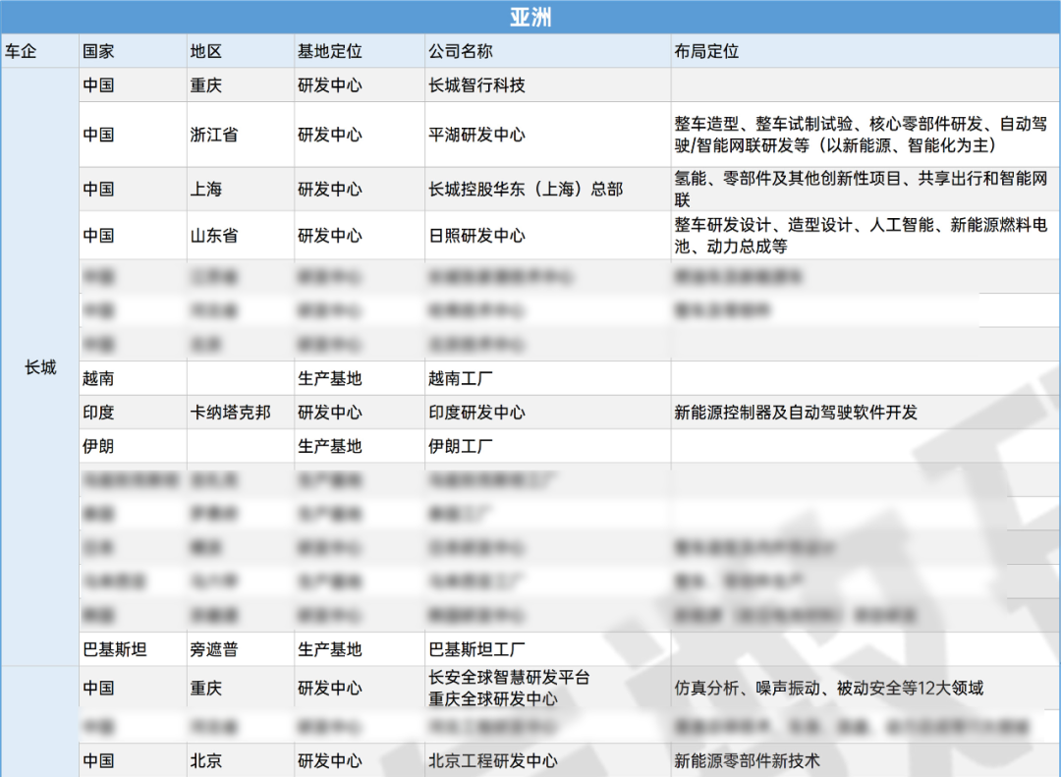Click 研发中心 in the 长安全球智慧研发平台 row
1061x777 pixels.
point(329,689)
